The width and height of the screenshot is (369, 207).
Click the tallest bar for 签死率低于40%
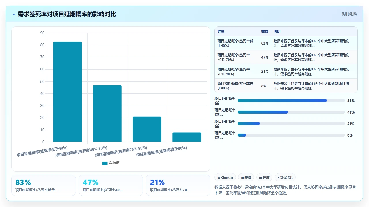[67, 92]
